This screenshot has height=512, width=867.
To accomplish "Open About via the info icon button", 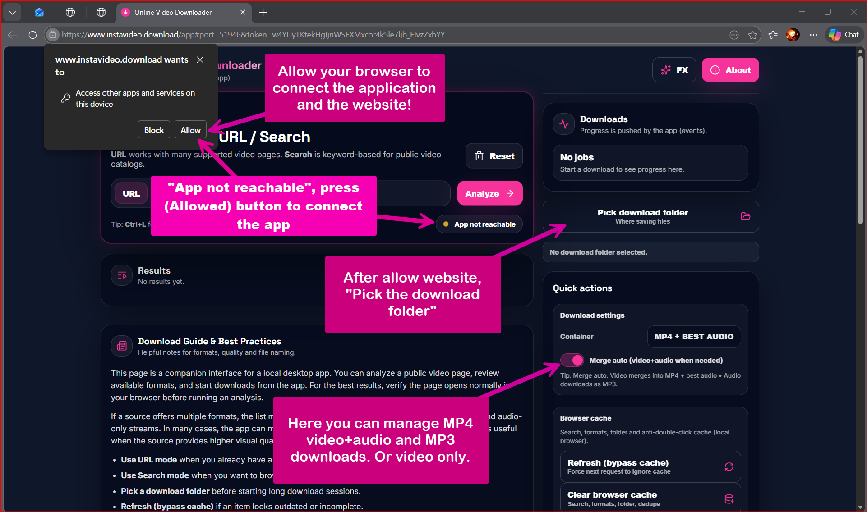I will click(715, 70).
